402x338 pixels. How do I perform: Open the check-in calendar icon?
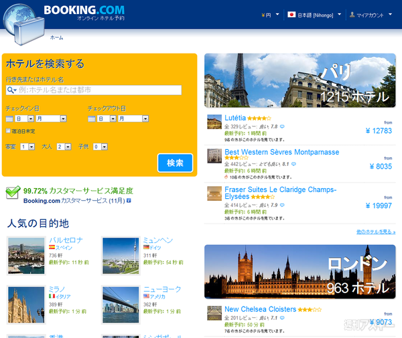pos(9,119)
